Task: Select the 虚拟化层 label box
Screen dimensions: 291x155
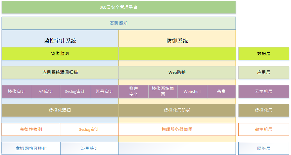Action: (x=264, y=110)
